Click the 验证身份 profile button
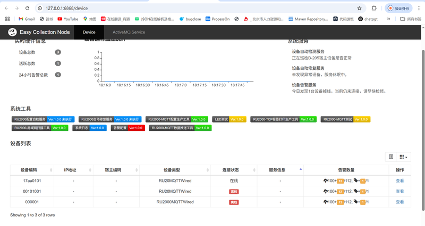Viewport: 425px width, 226px height. pos(398,8)
